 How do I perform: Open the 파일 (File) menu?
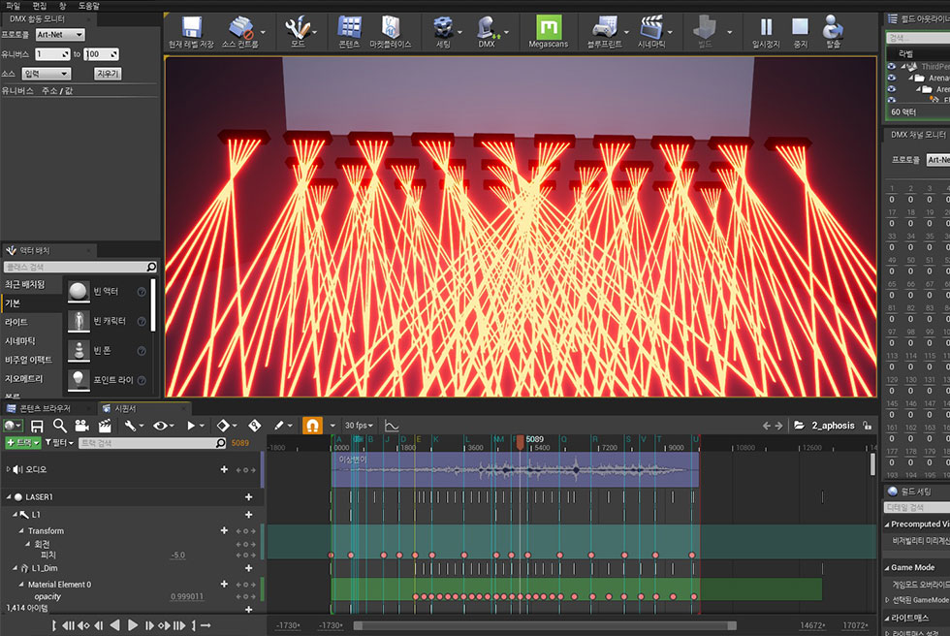click(x=15, y=5)
